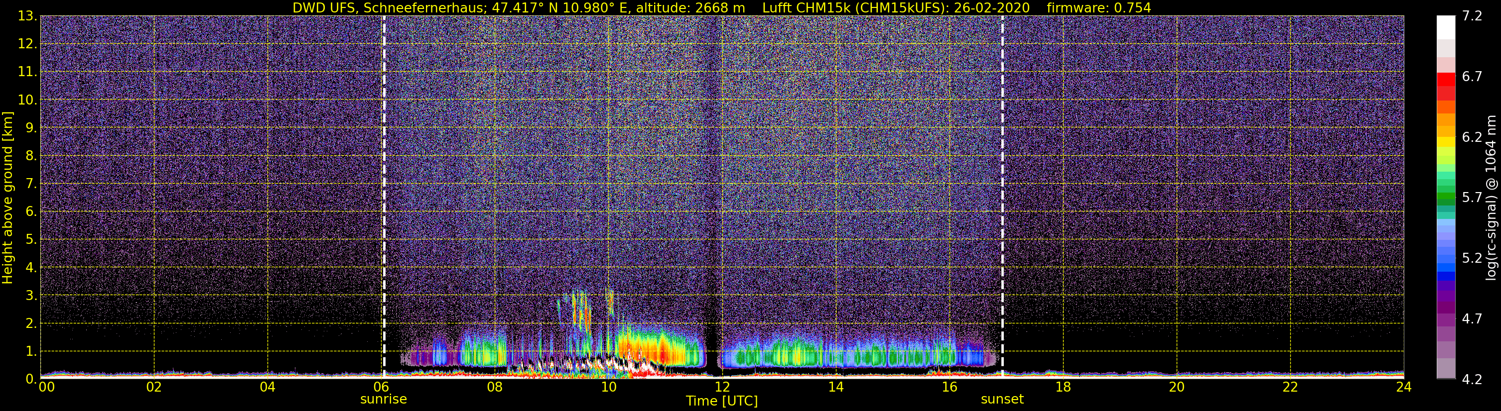Click the time axis tick '06'

click(381, 387)
